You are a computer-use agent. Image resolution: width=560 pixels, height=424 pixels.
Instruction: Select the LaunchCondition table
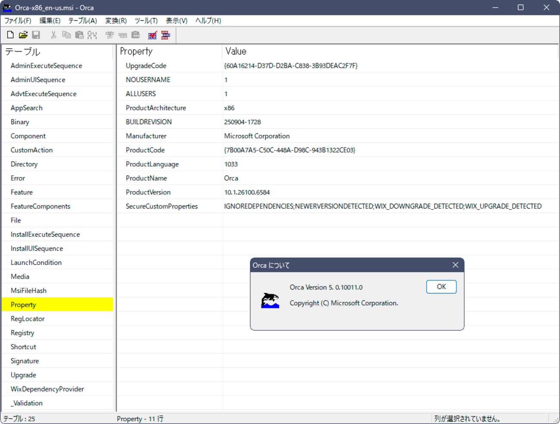point(37,262)
